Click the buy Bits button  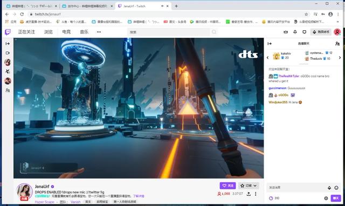pos(321,32)
